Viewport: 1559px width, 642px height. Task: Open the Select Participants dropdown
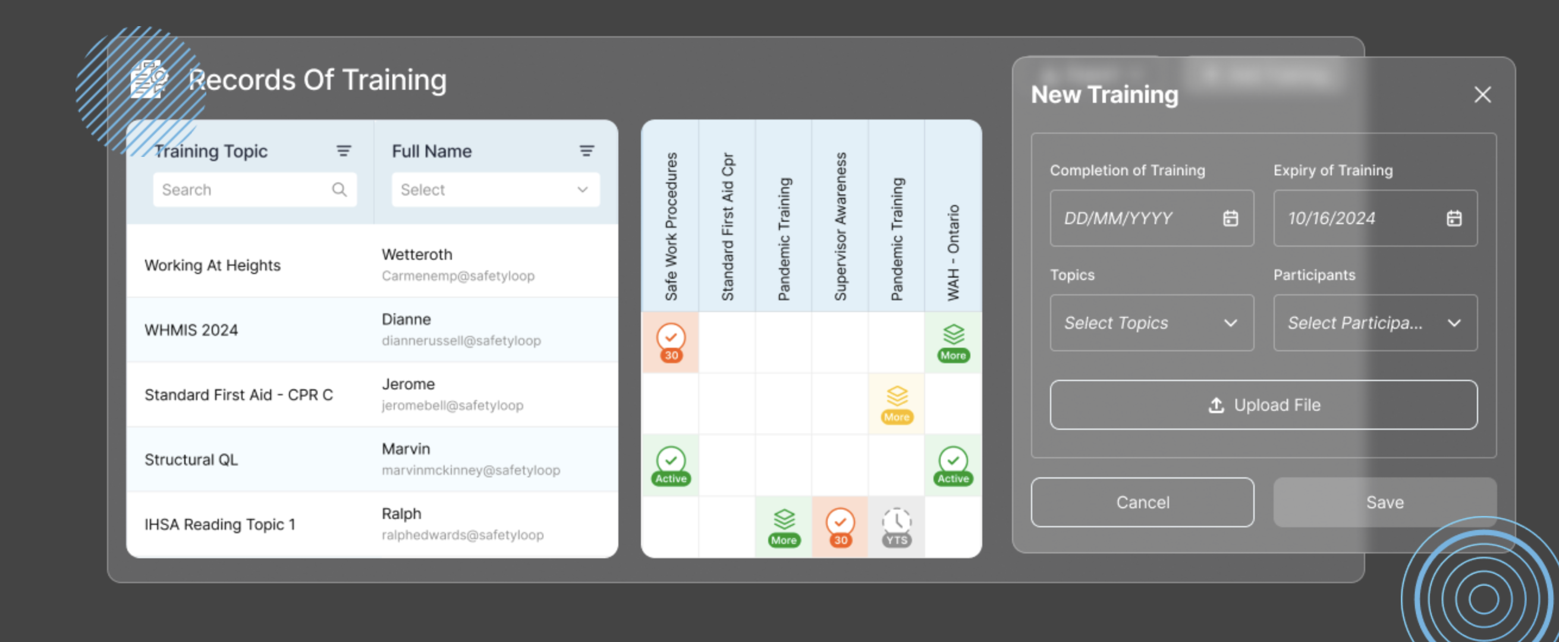[x=1375, y=323]
